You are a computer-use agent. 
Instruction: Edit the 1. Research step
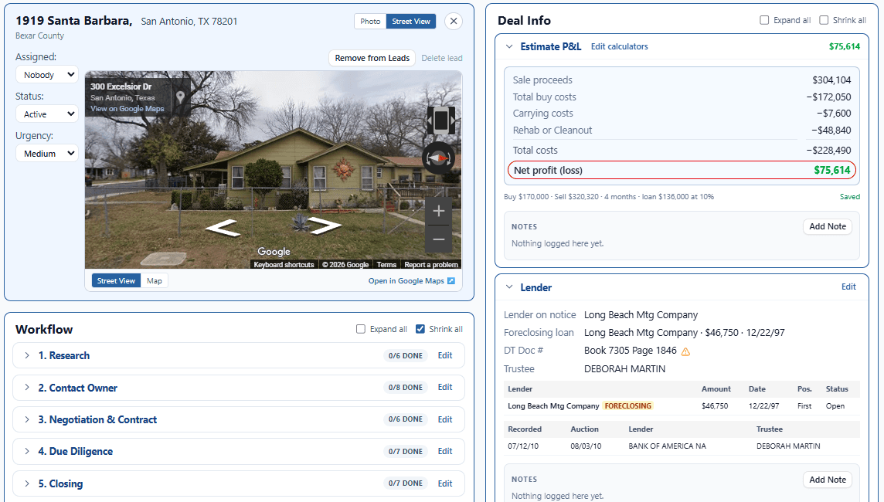[x=445, y=355]
